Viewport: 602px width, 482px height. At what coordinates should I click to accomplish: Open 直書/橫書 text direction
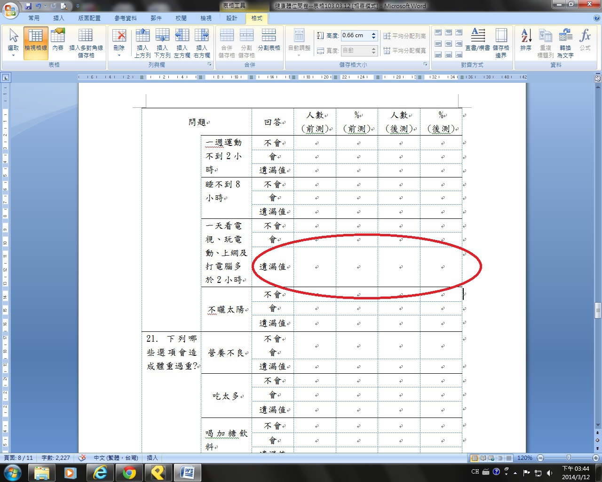click(477, 40)
